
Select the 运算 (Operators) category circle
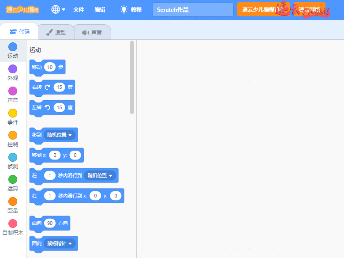(13, 179)
